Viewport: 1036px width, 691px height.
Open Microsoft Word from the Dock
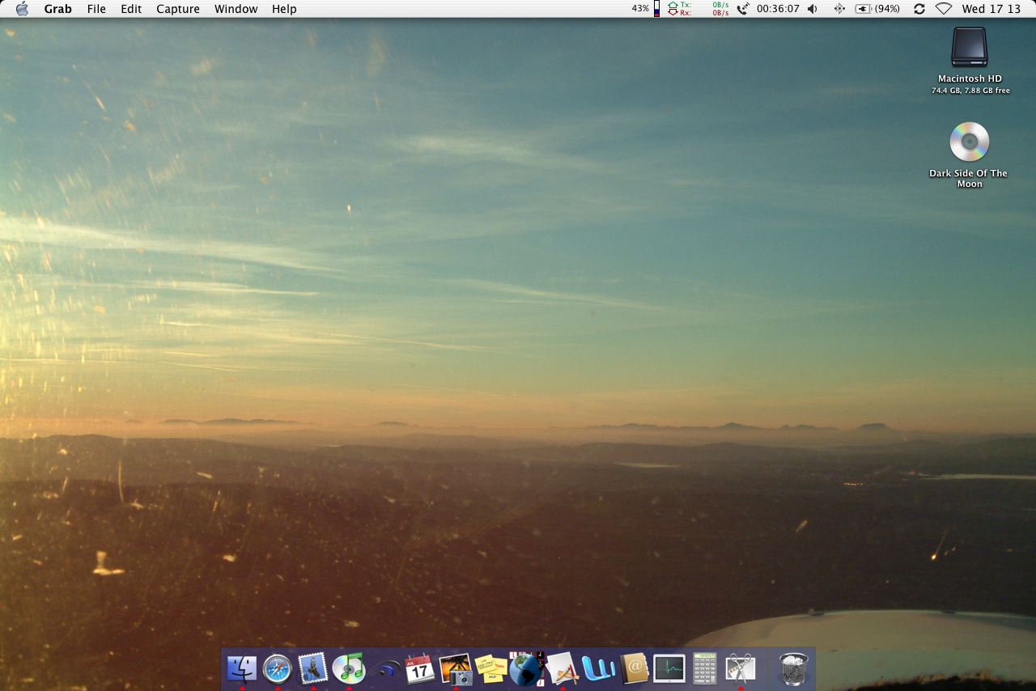tap(598, 668)
